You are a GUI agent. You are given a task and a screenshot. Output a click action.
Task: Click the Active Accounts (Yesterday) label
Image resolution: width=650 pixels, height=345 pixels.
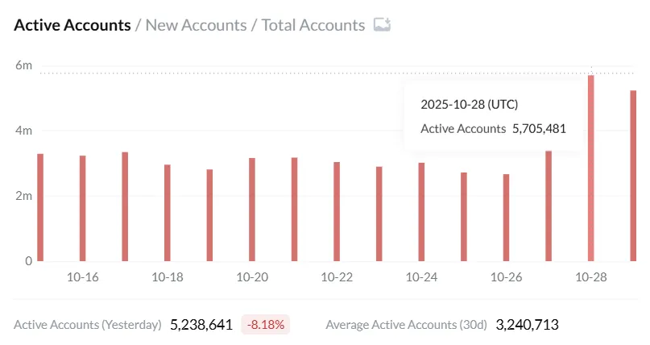[88, 325]
